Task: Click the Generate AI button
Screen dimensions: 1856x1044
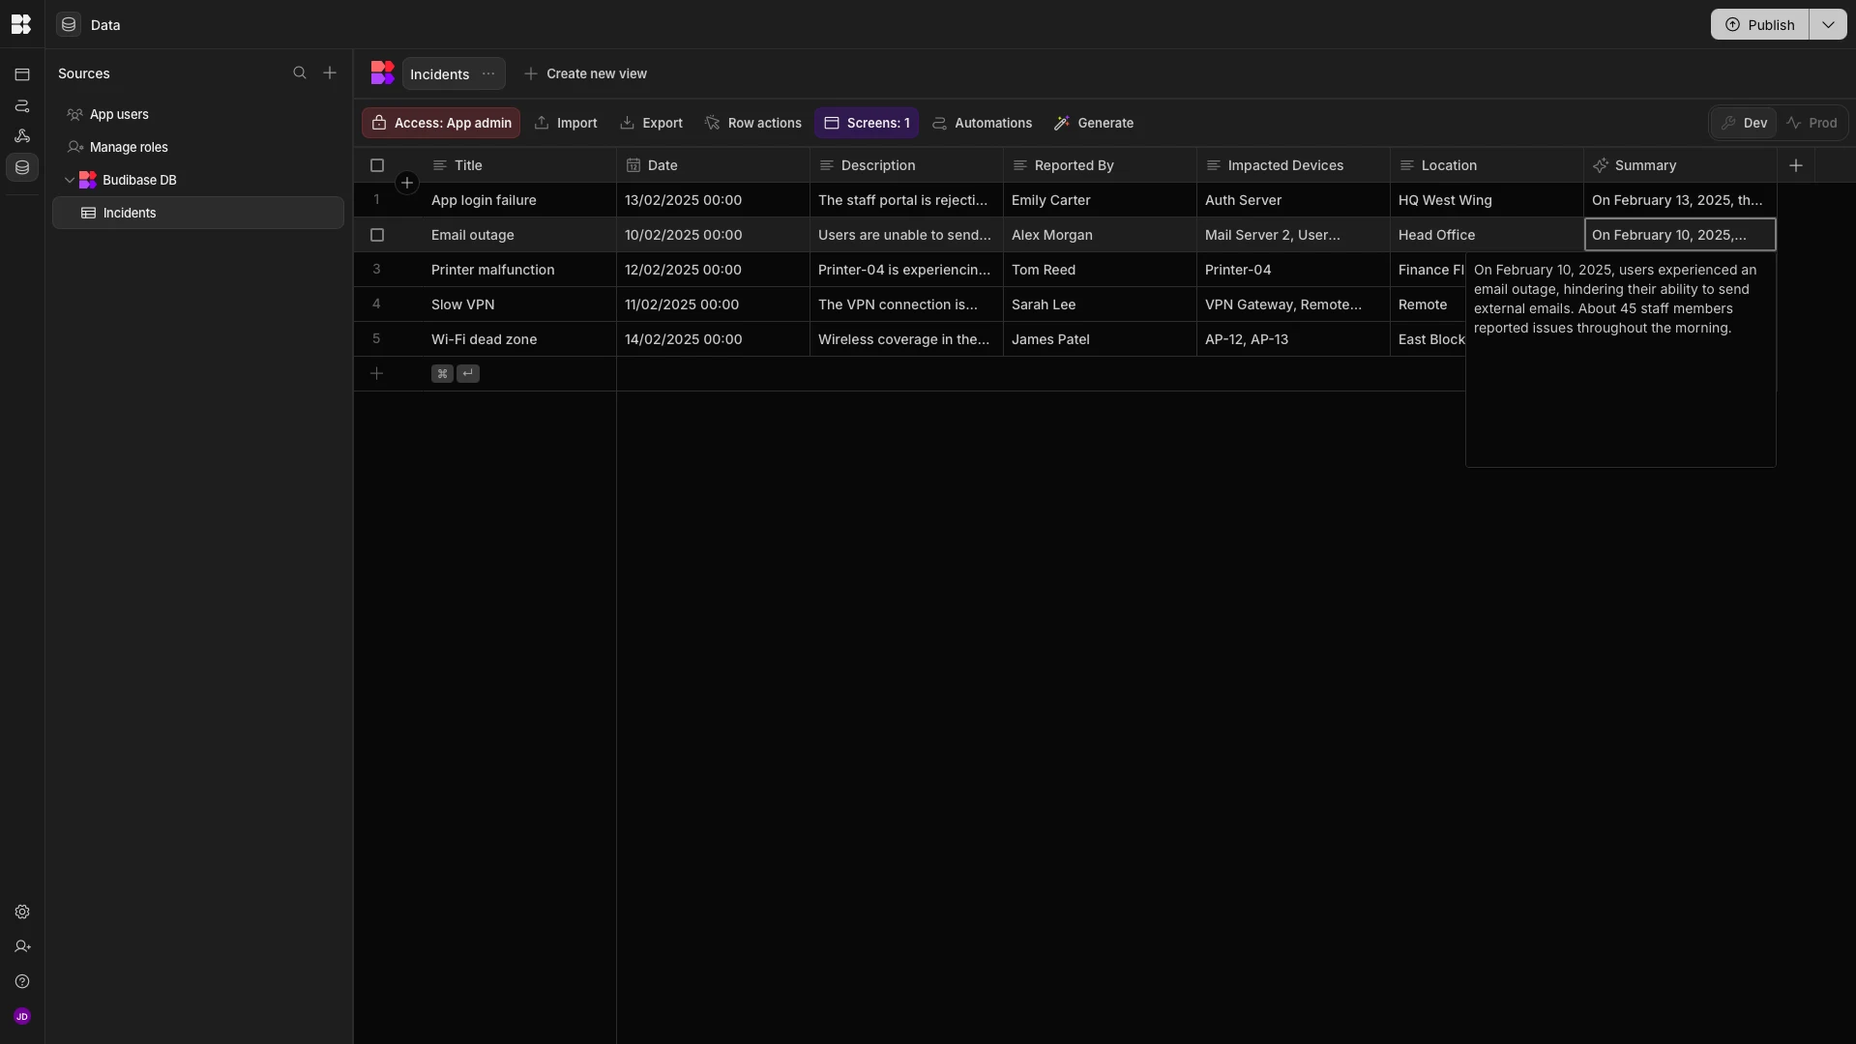Action: [x=1094, y=123]
